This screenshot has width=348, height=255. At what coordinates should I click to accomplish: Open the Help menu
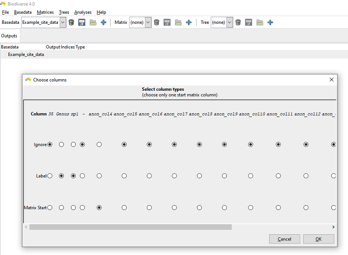(x=101, y=12)
